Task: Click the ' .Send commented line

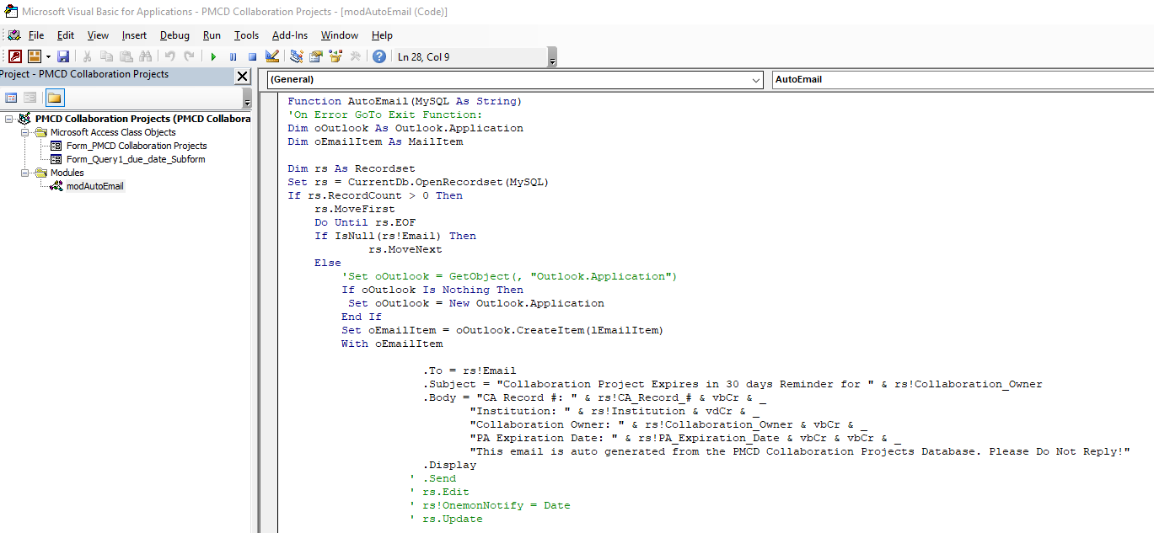Action: [432, 478]
